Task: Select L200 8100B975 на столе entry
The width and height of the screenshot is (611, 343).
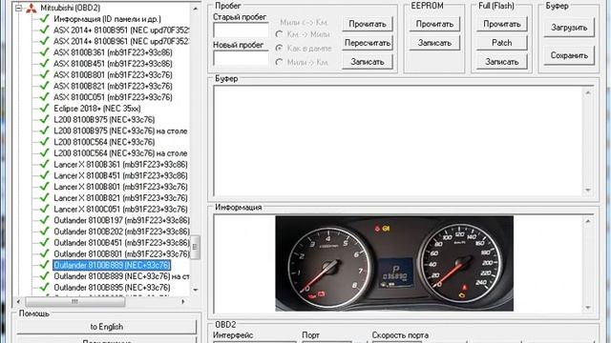Action: tap(121, 131)
